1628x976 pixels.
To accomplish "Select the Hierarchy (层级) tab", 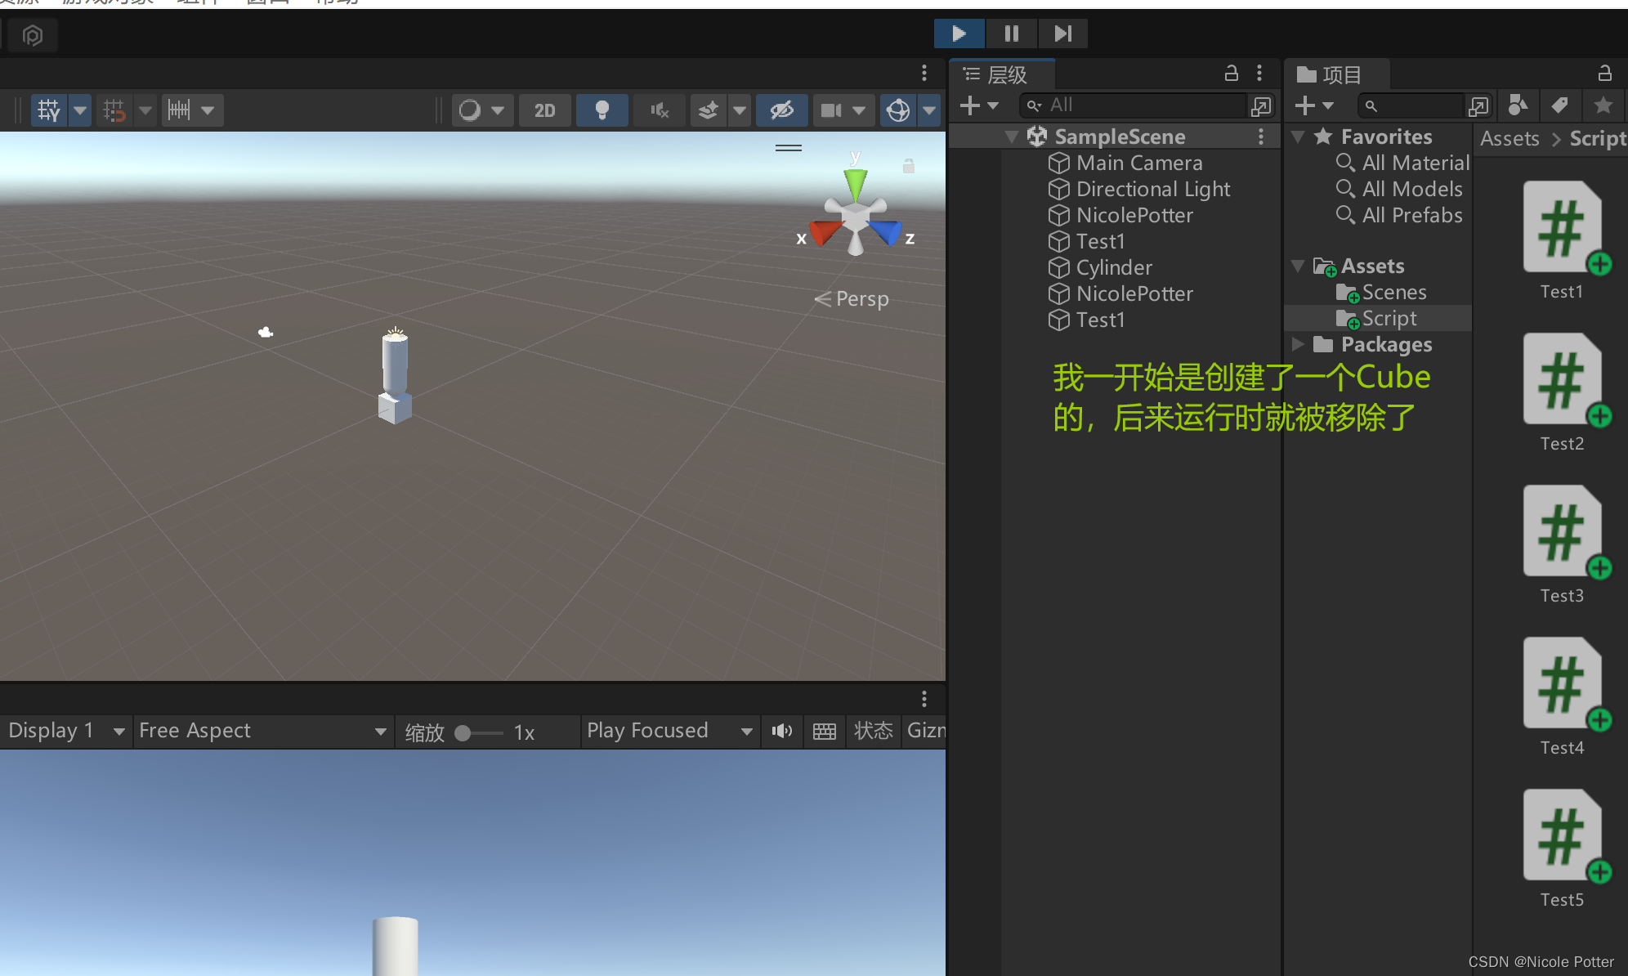I will (1002, 75).
